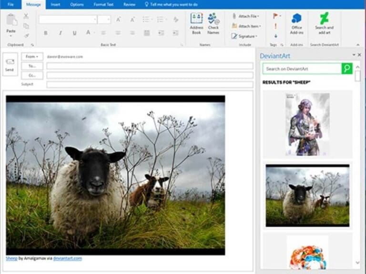Screen dimensions: 366x274
Task: Click the Copy icon
Action: 26,26
